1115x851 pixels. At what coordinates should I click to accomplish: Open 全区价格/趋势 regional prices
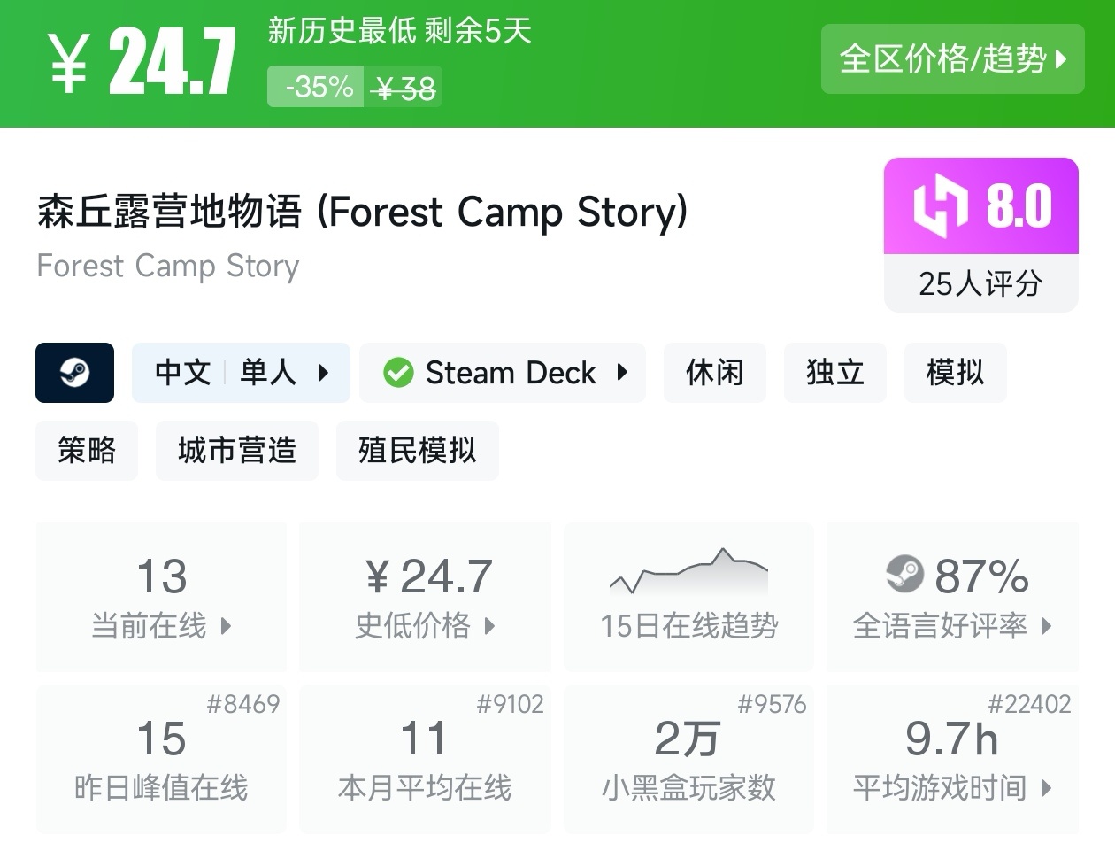(952, 59)
